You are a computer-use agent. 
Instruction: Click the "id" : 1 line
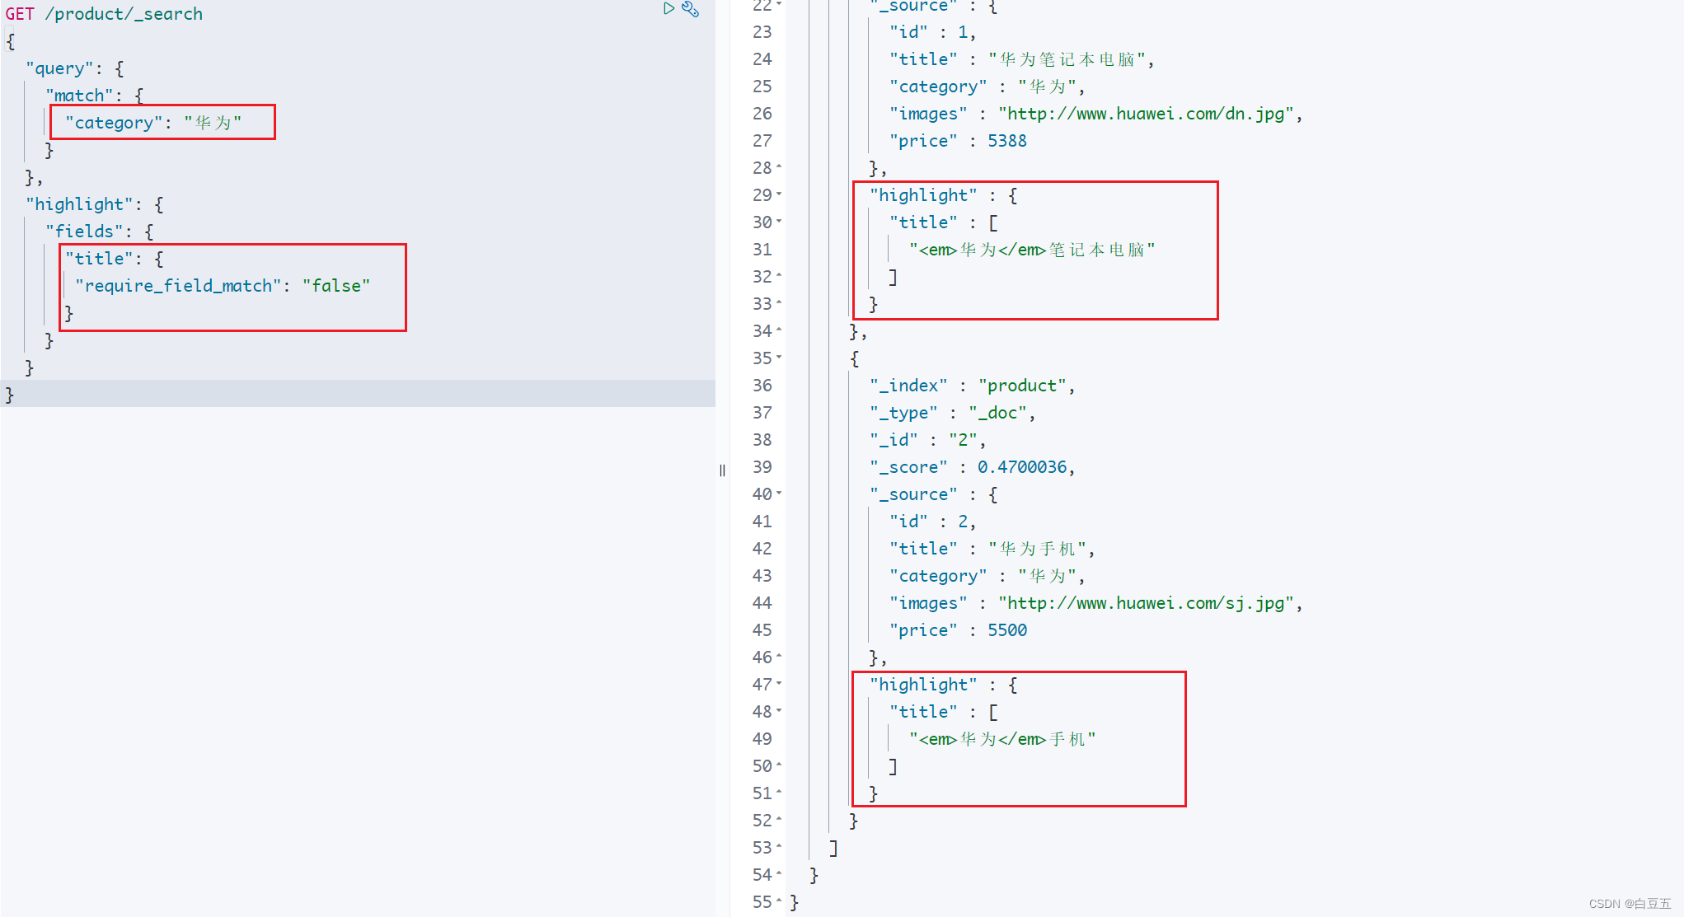point(933,32)
